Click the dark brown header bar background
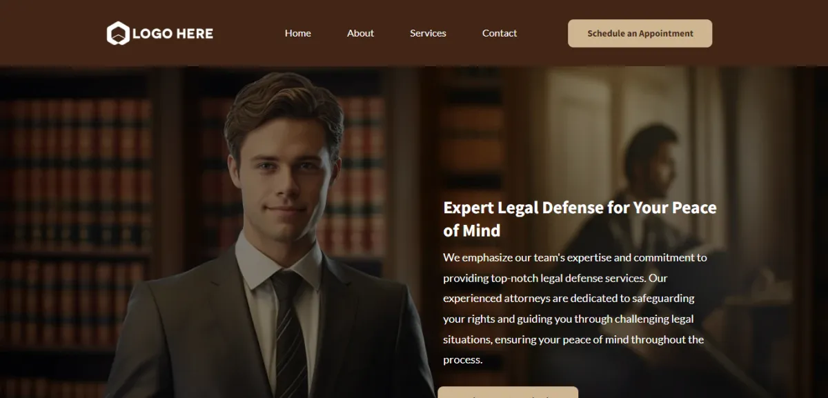This screenshot has width=828, height=398. point(414,10)
